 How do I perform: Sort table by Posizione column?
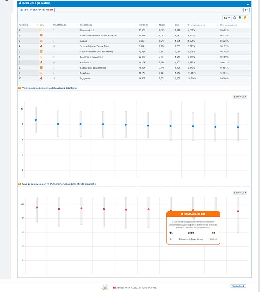click(x=24, y=25)
